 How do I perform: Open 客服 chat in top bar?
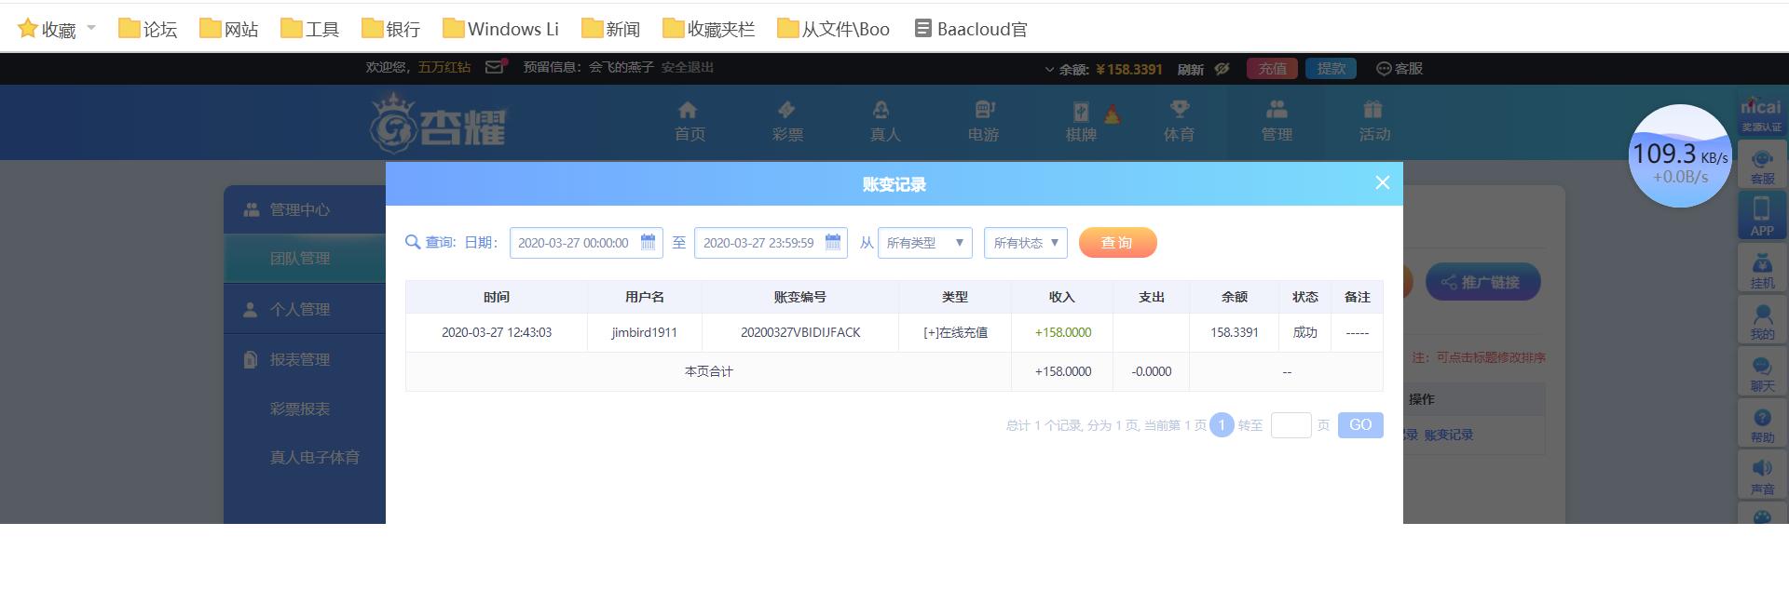1400,69
